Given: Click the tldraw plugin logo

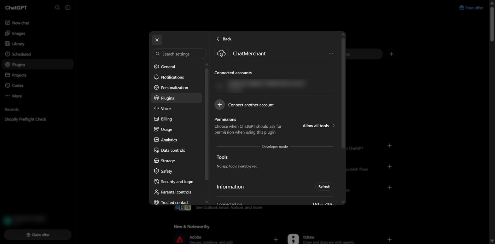Looking at the screenshot, I should [x=293, y=239].
